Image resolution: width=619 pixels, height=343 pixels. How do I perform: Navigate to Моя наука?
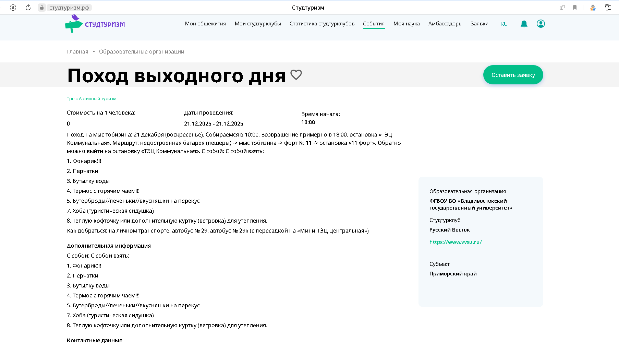pos(406,24)
